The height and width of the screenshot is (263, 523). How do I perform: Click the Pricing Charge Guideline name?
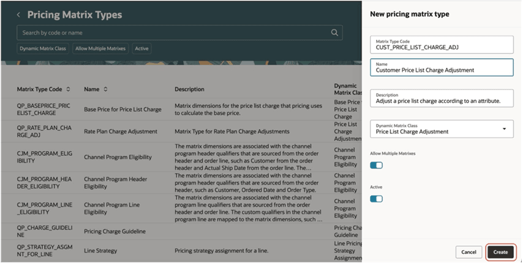[x=115, y=231]
